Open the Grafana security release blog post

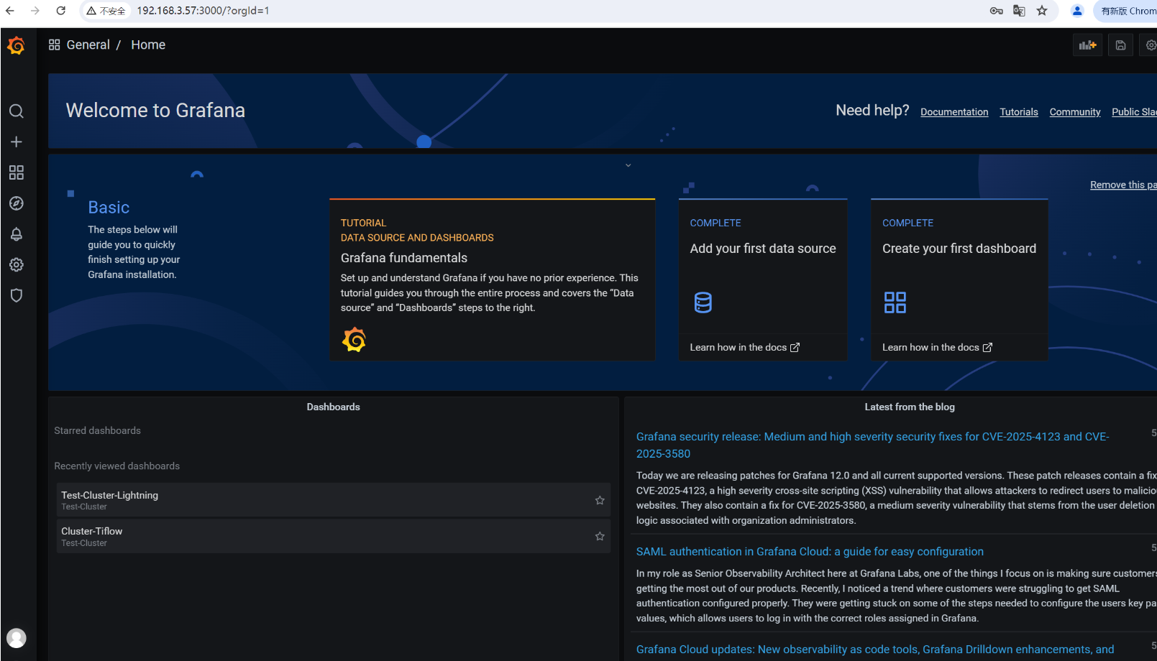[872, 445]
